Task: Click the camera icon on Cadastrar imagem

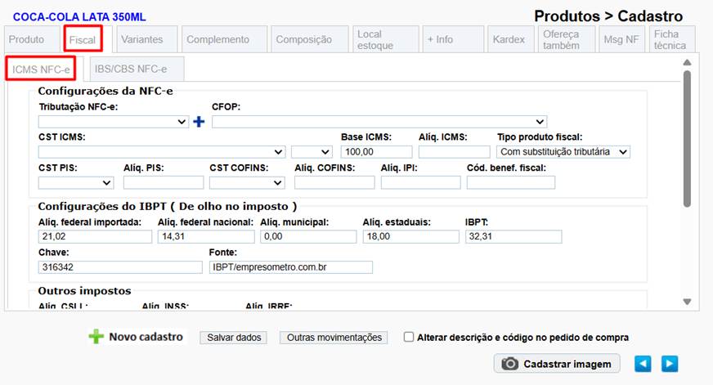Action: (x=509, y=364)
